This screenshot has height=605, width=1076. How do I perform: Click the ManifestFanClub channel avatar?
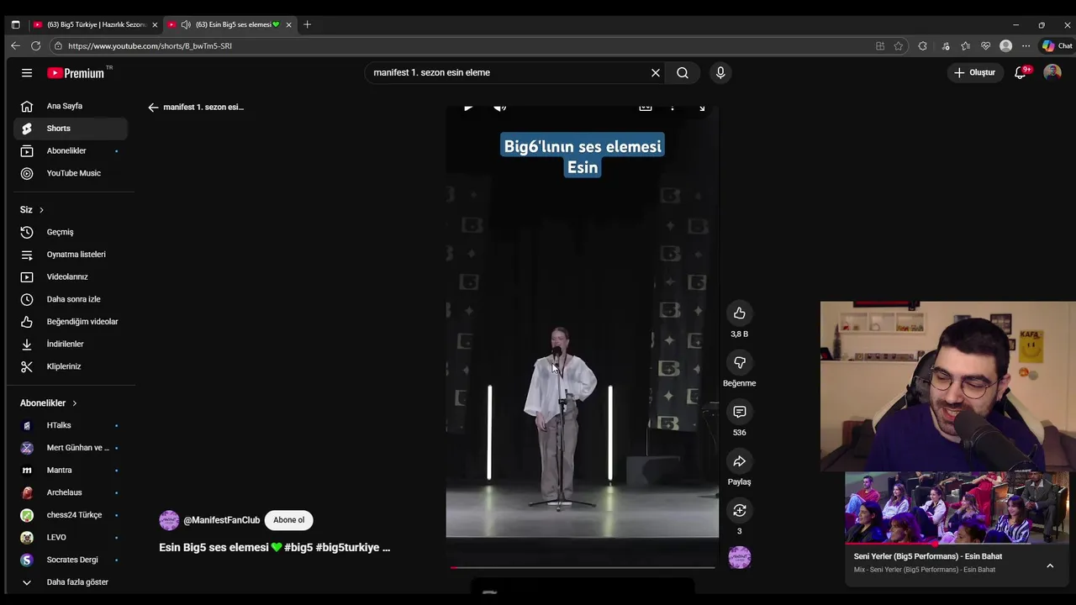tap(169, 520)
